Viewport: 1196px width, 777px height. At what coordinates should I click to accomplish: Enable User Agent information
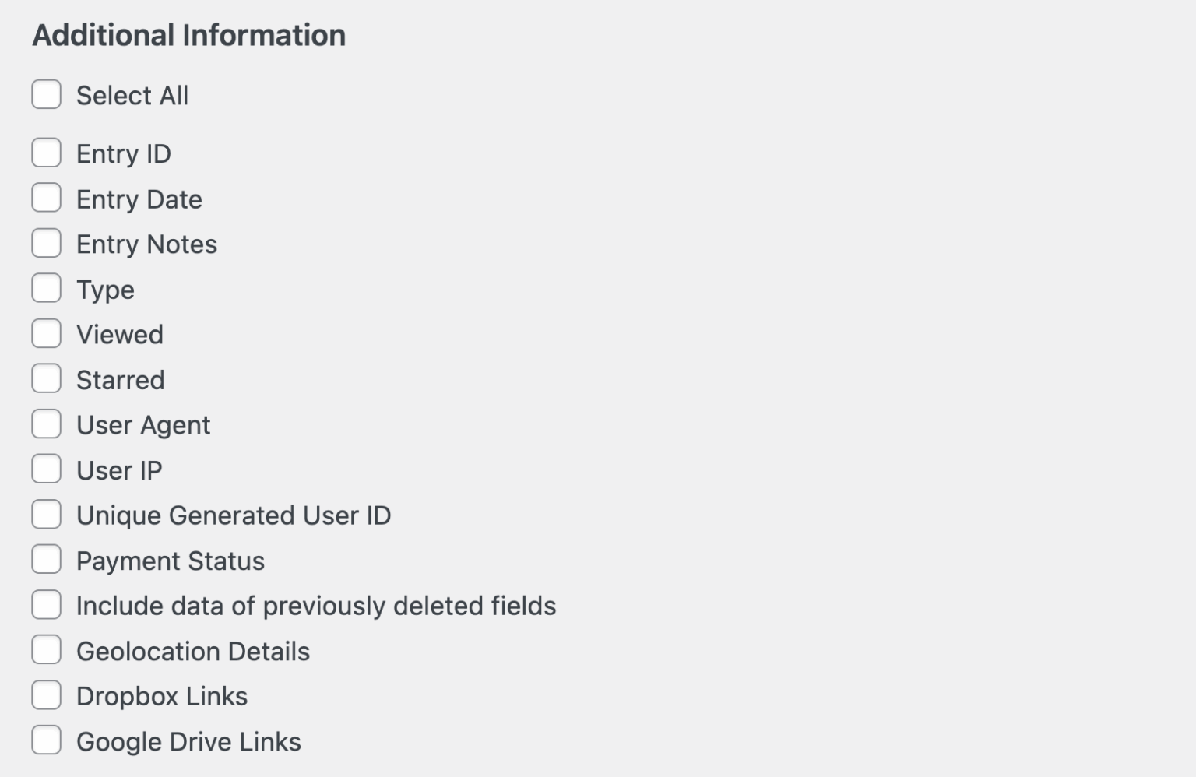[46, 424]
